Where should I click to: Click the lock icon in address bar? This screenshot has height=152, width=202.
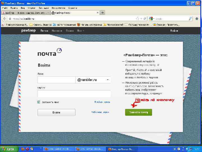(10, 19)
